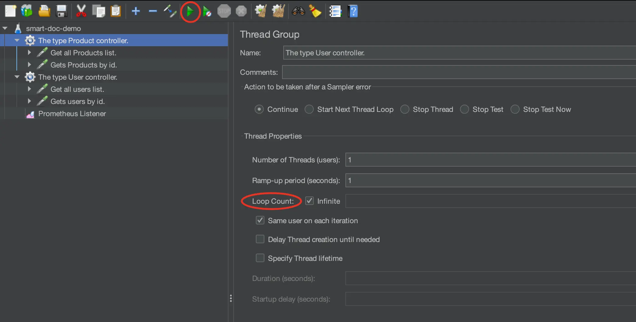The image size is (636, 322).
Task: Toggle Same user on each iteration
Action: [260, 220]
